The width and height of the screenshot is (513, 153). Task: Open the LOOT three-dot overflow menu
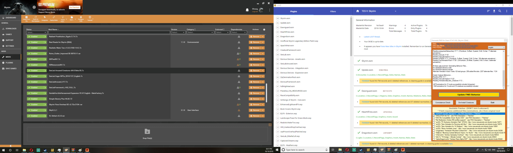(x=507, y=11)
